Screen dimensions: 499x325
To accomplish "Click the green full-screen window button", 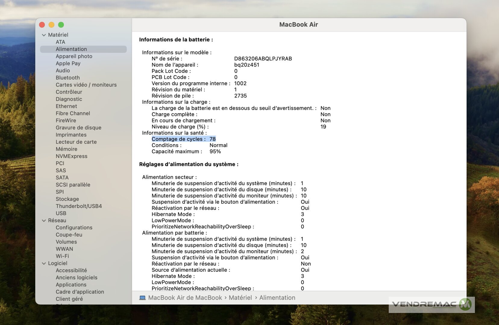I will [61, 25].
